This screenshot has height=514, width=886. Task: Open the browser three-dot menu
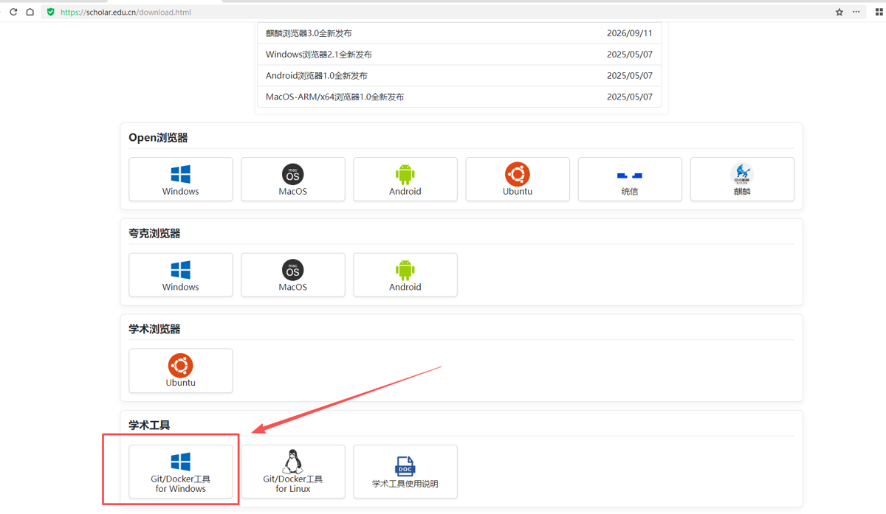[x=856, y=12]
